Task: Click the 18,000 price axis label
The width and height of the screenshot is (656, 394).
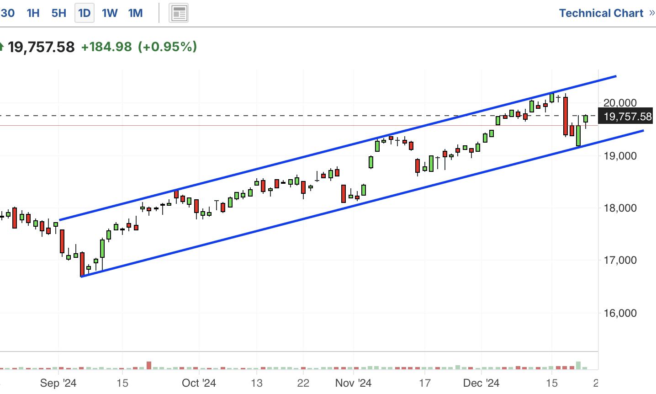Action: [620, 208]
